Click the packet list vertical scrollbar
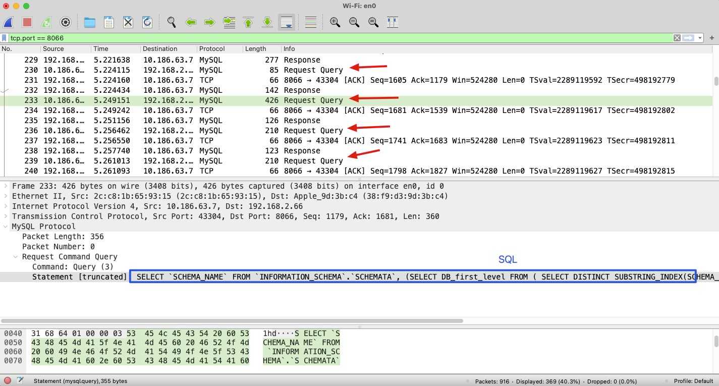Image resolution: width=719 pixels, height=386 pixels. 716,81
